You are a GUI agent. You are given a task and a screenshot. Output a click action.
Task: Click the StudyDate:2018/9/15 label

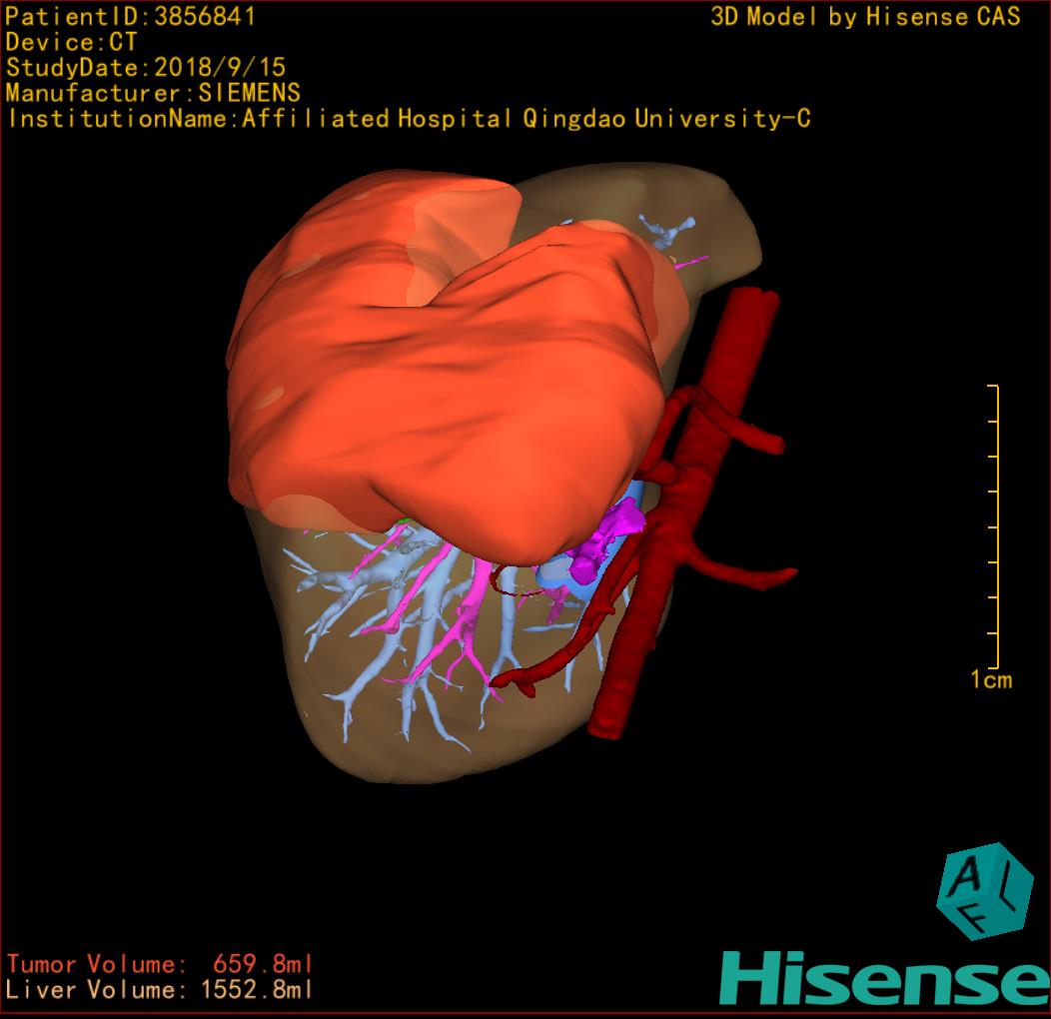click(146, 68)
